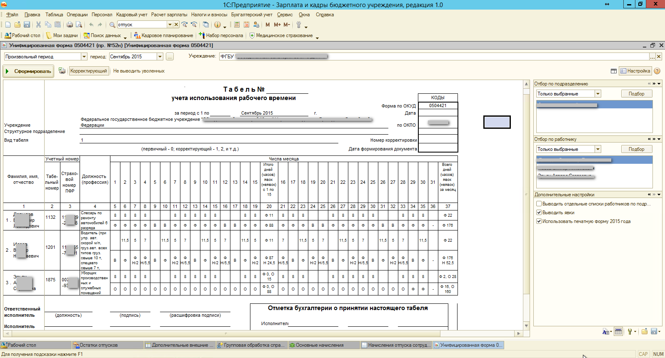This screenshot has height=358, width=665.
Task: Click the restore settings folder icon at the bottom of the settings panel
Action: (x=645, y=331)
